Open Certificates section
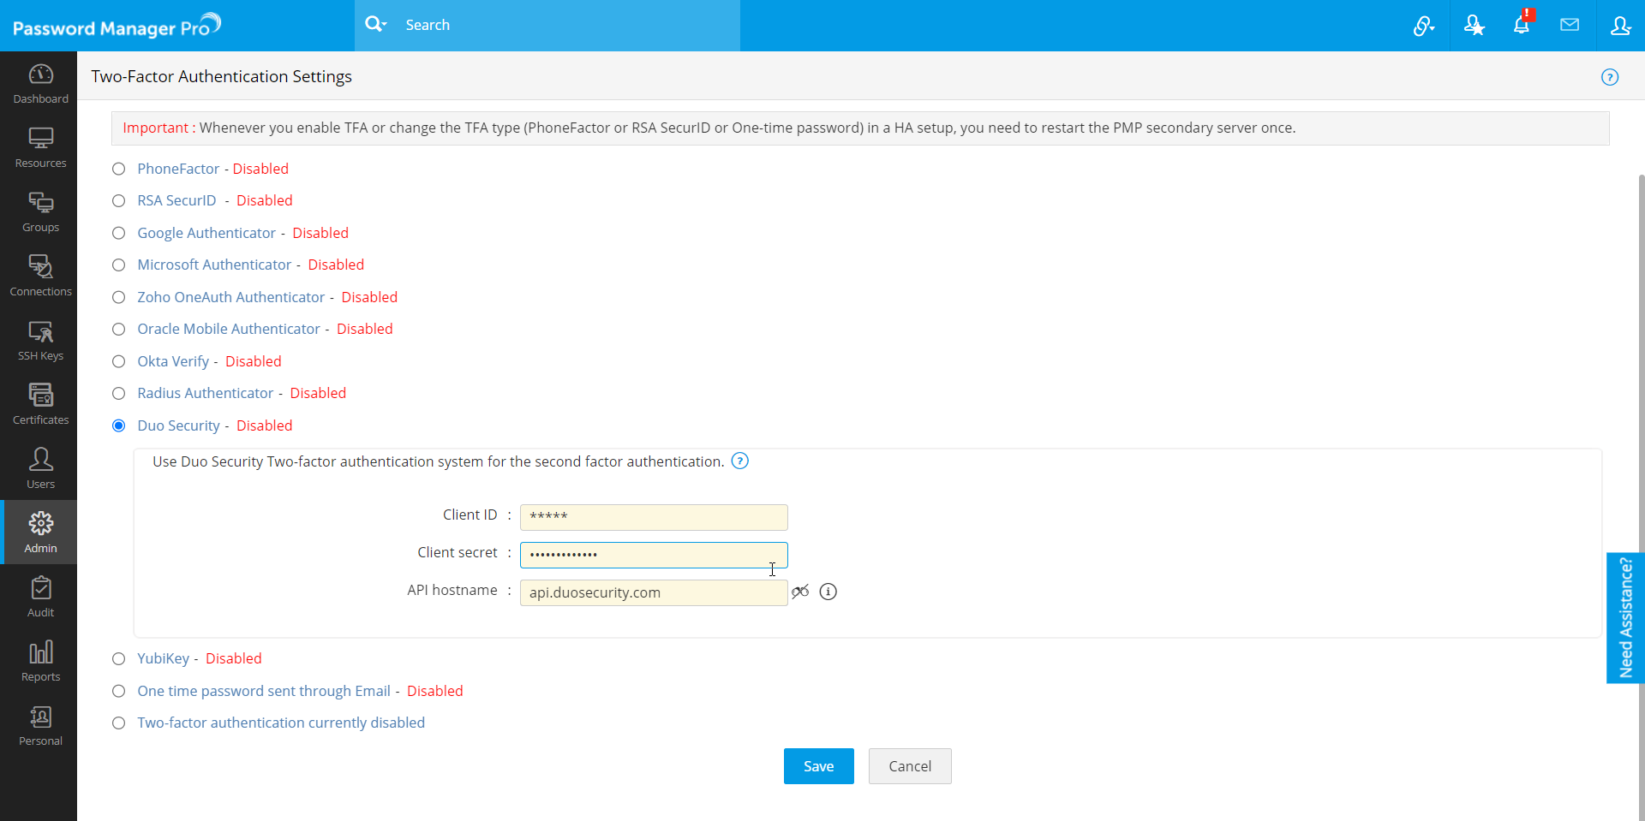Viewport: 1645px width, 821px height. 40,405
